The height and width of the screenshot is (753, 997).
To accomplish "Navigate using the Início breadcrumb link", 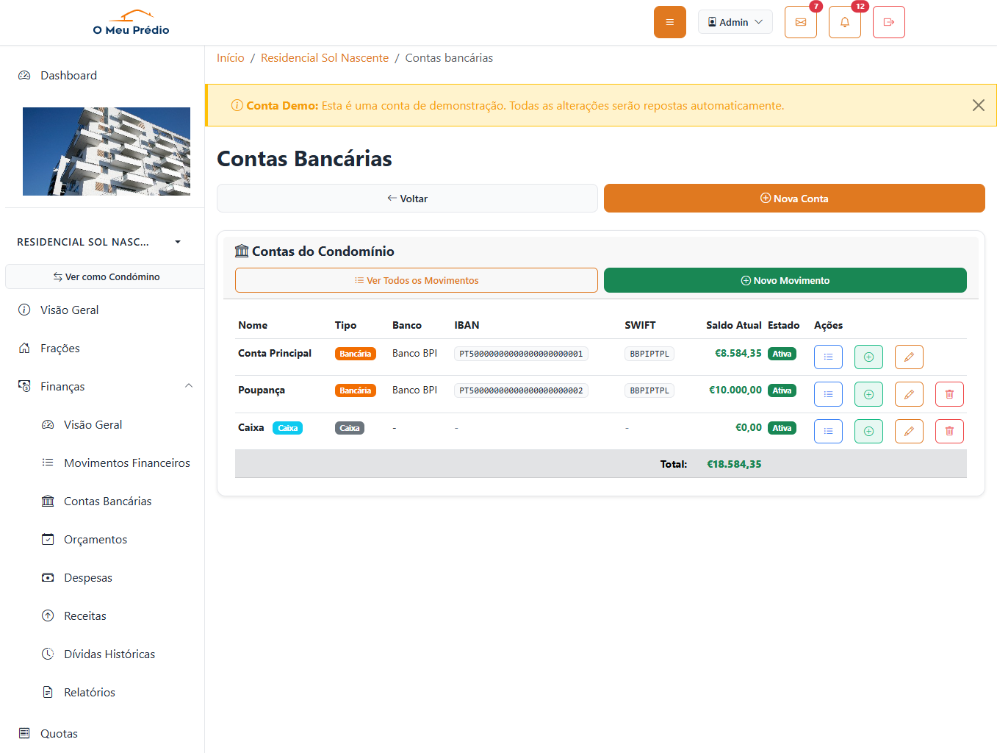I will [x=231, y=57].
